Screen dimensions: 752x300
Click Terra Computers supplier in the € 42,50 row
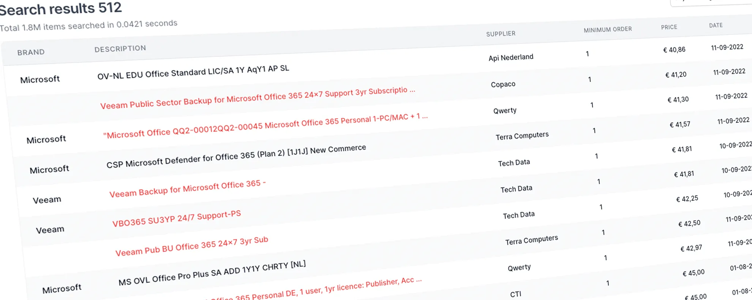point(531,240)
